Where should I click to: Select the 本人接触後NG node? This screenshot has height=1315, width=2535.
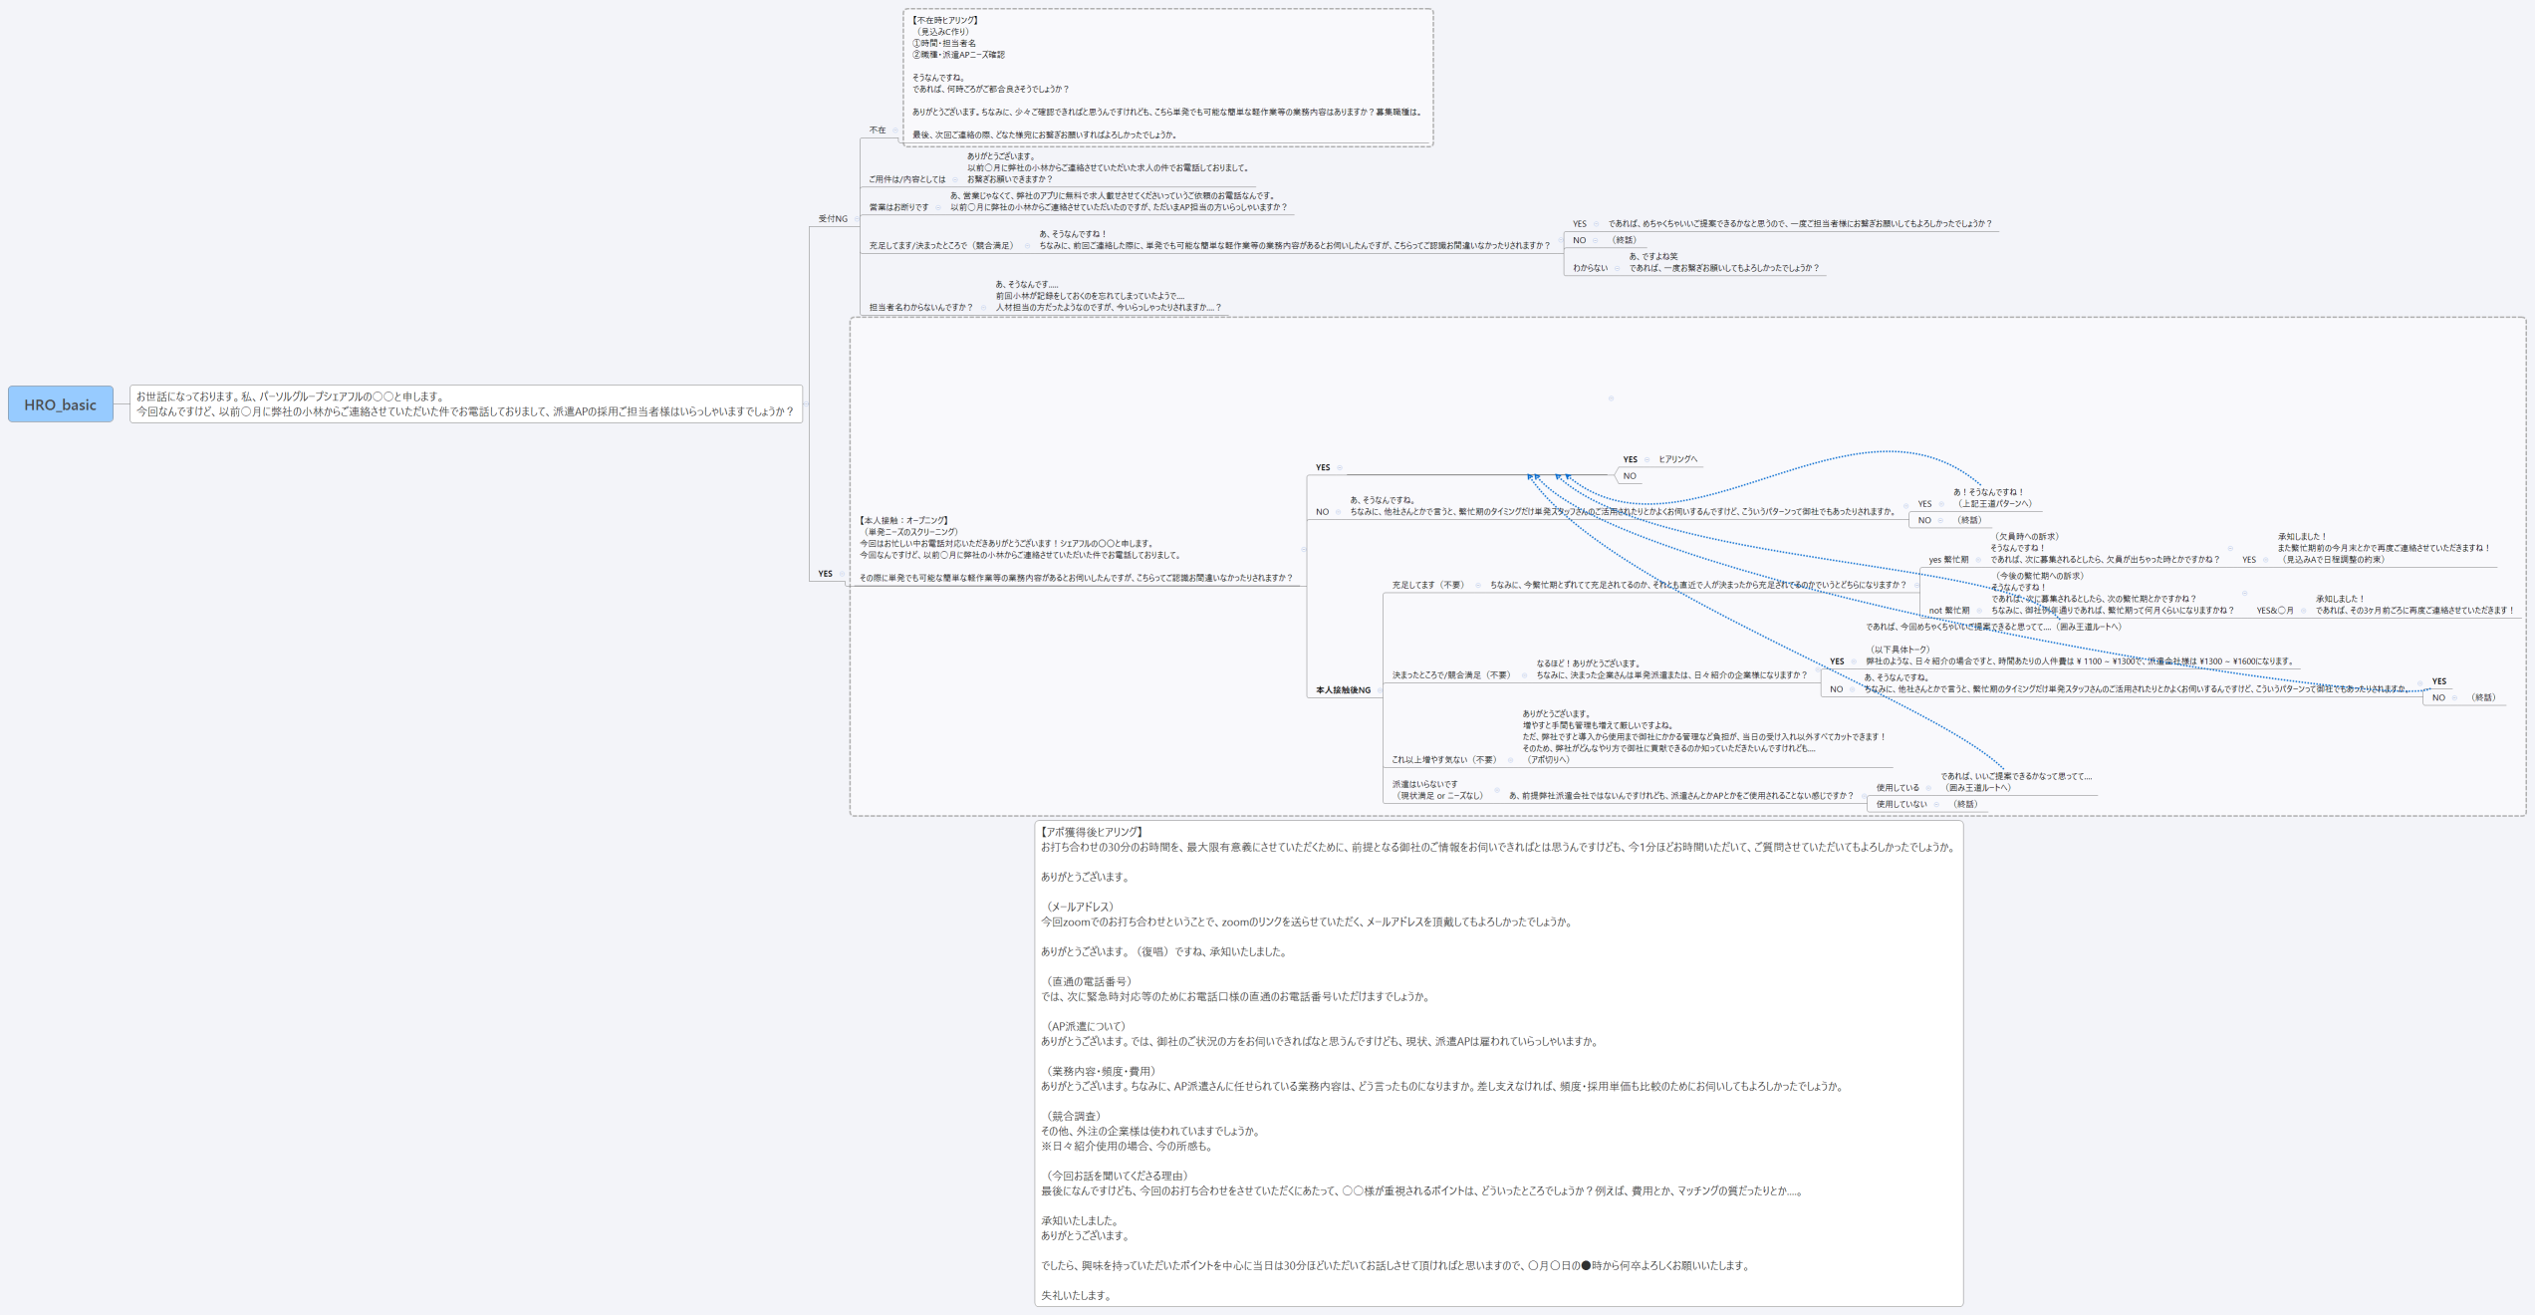[1343, 689]
